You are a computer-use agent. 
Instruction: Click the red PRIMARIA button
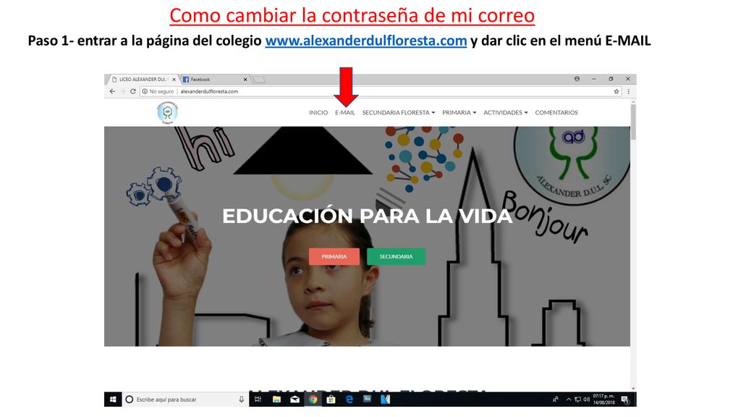pos(334,256)
